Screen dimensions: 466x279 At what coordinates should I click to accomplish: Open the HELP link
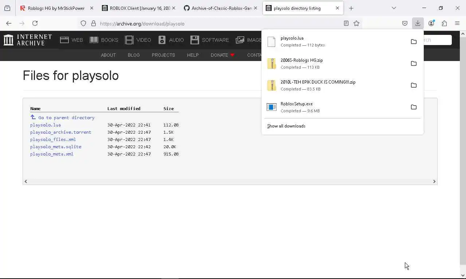[x=193, y=55]
